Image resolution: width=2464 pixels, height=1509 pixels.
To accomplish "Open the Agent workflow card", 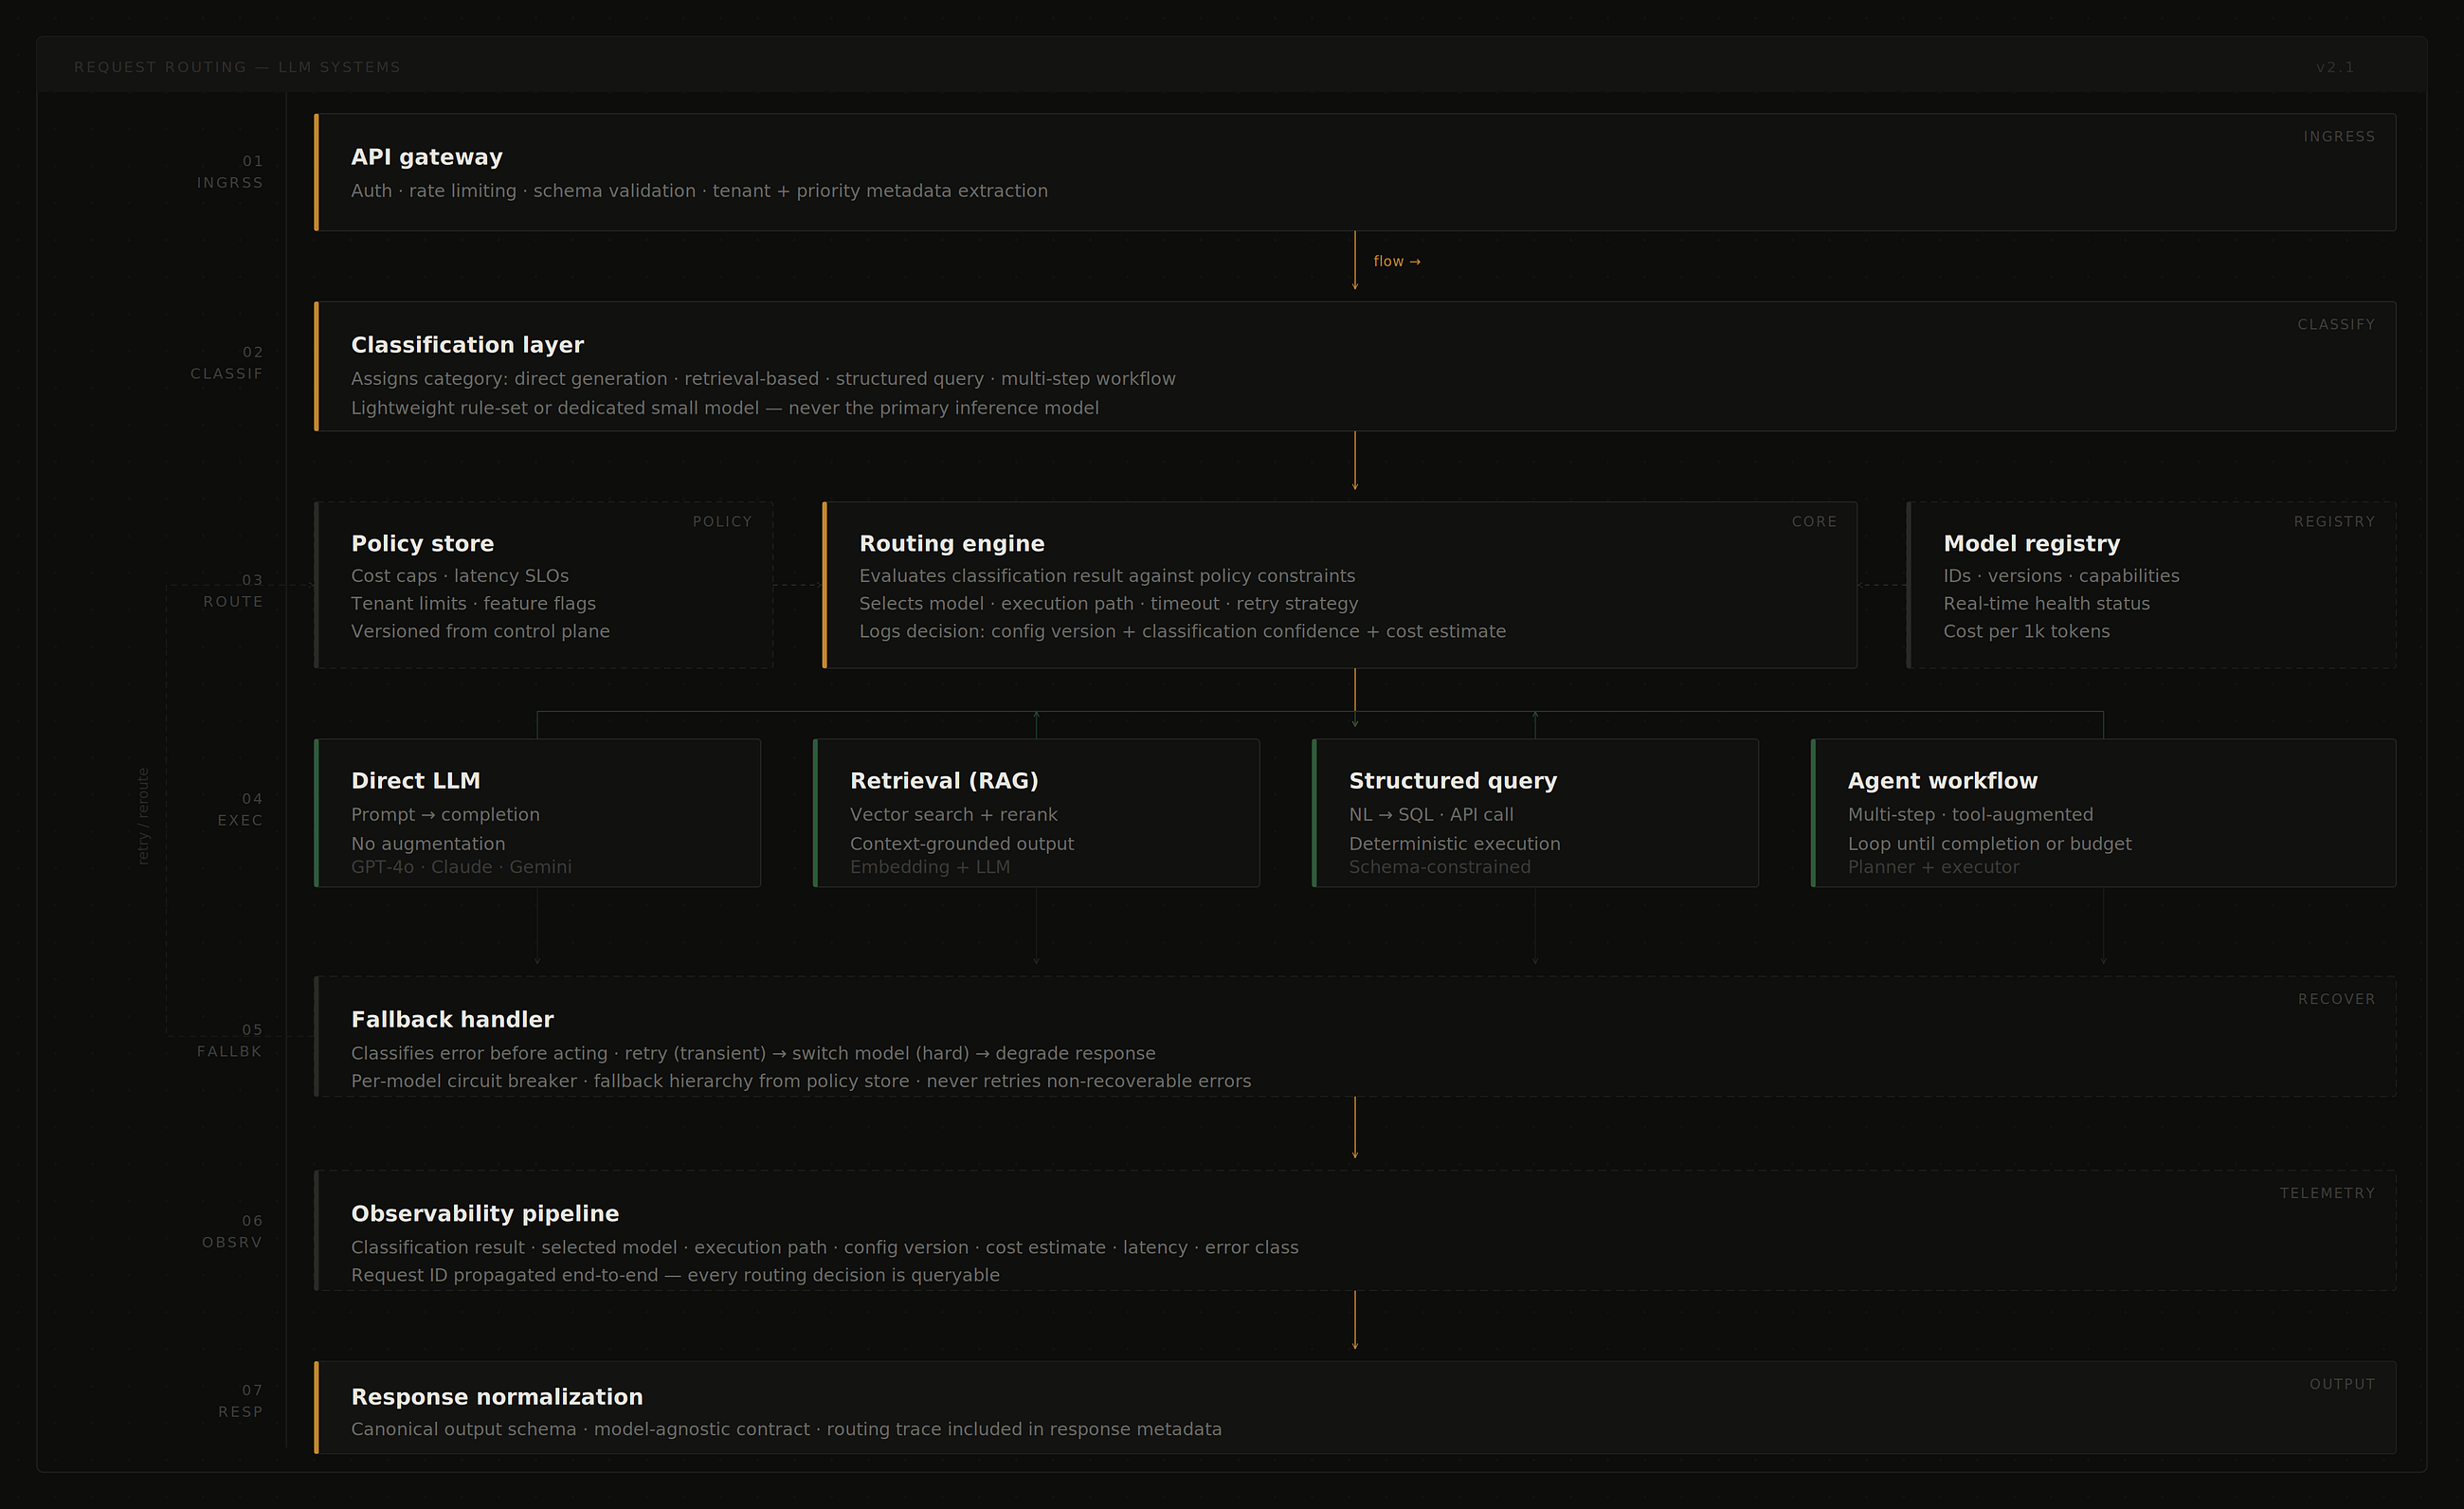I will (2103, 813).
